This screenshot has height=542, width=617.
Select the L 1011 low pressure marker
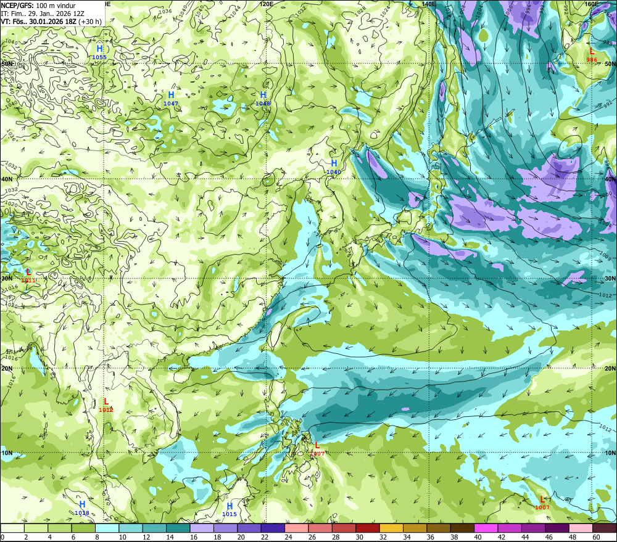point(28,276)
